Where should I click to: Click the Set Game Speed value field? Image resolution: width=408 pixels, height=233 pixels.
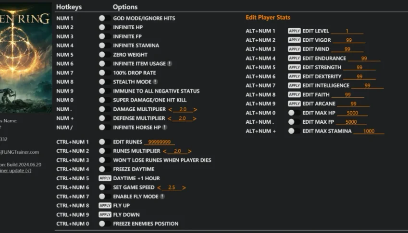[x=172, y=187]
